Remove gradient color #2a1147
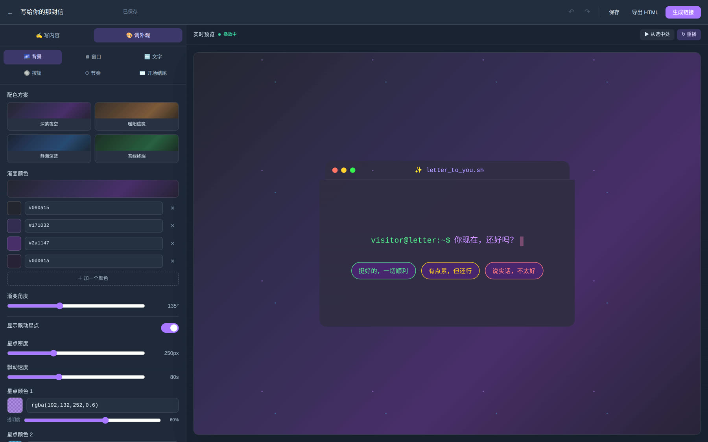This screenshot has height=442, width=708. click(x=172, y=244)
